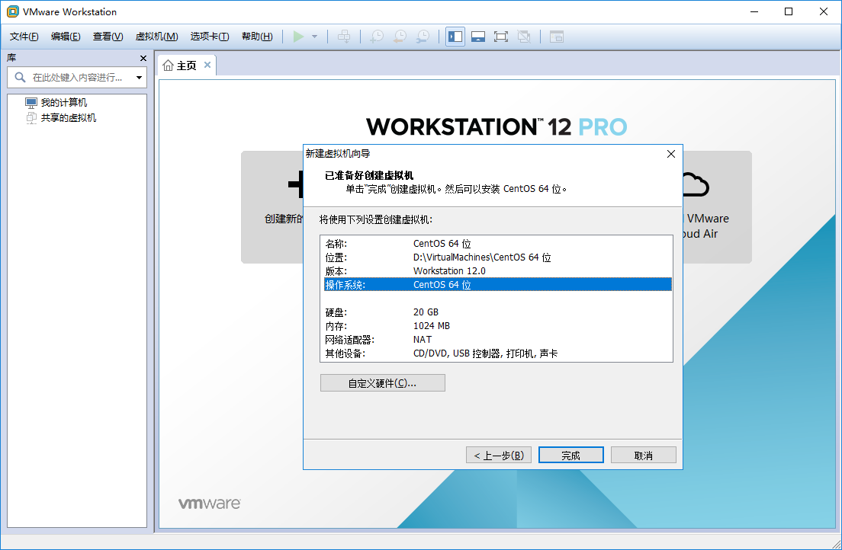
Task: Click the Unity mode toolbar icon
Action: point(523,37)
